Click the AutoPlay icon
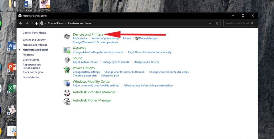 click(67, 50)
